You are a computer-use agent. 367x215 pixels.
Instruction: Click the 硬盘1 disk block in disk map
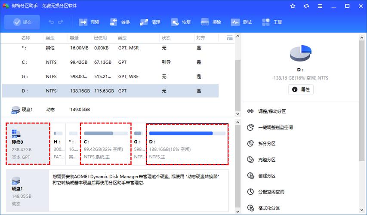[28, 190]
